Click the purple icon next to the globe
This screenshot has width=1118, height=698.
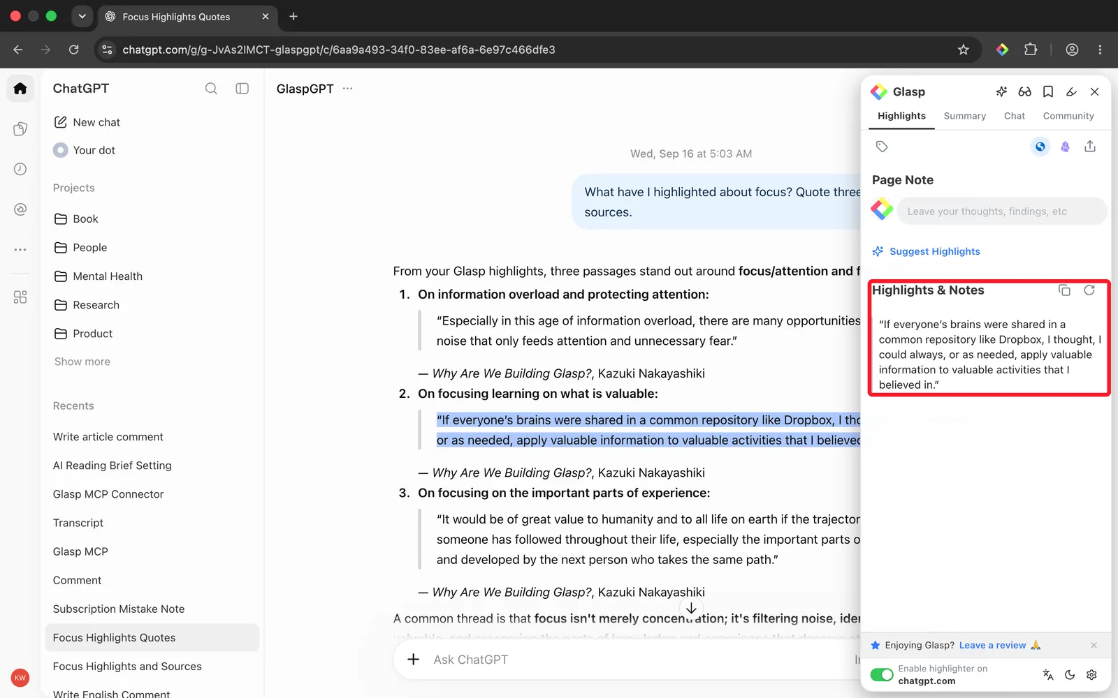1065,147
